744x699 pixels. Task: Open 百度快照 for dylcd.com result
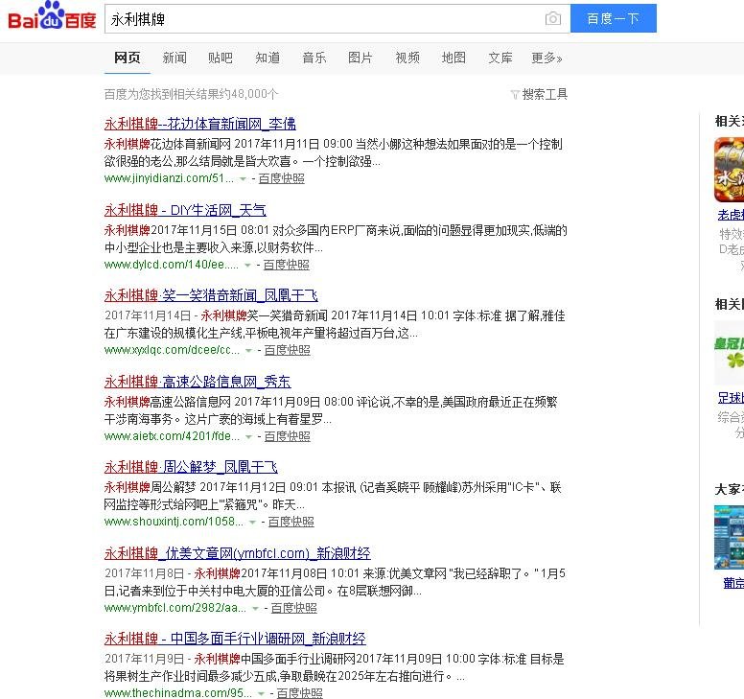286,265
